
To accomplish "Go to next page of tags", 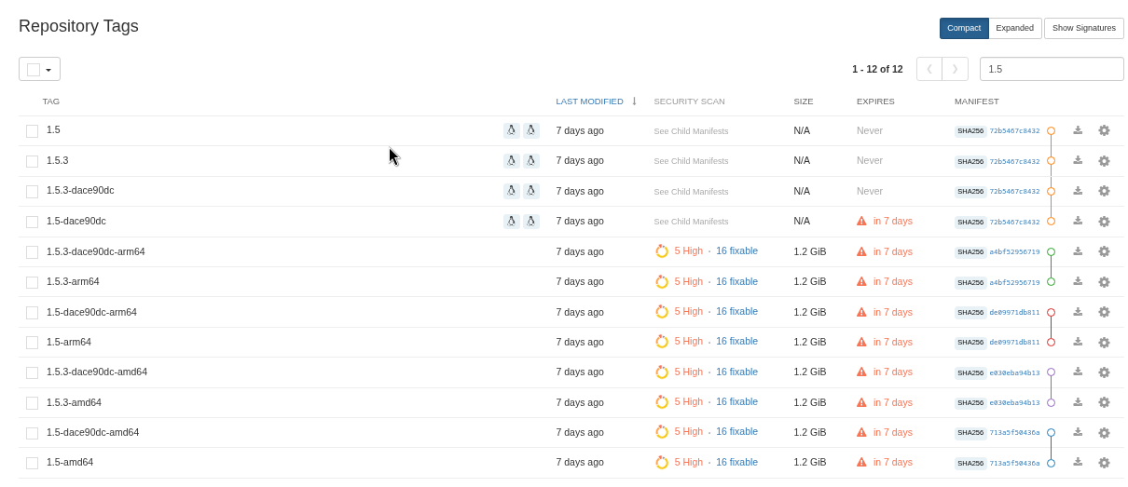I will [955, 69].
